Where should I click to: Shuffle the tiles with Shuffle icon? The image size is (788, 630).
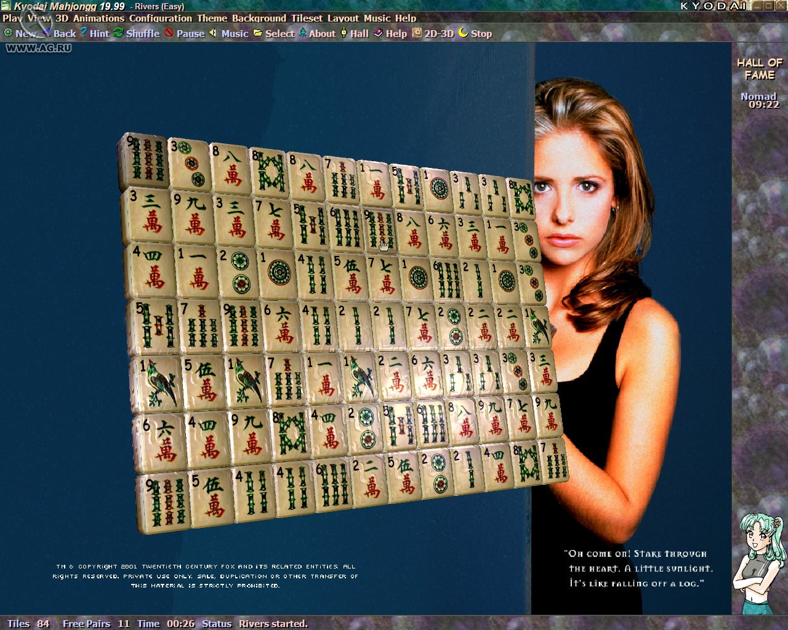point(119,33)
